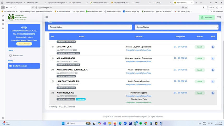The image size is (224, 126).
Task: Click the browser reload icon
Action: click(15, 8)
